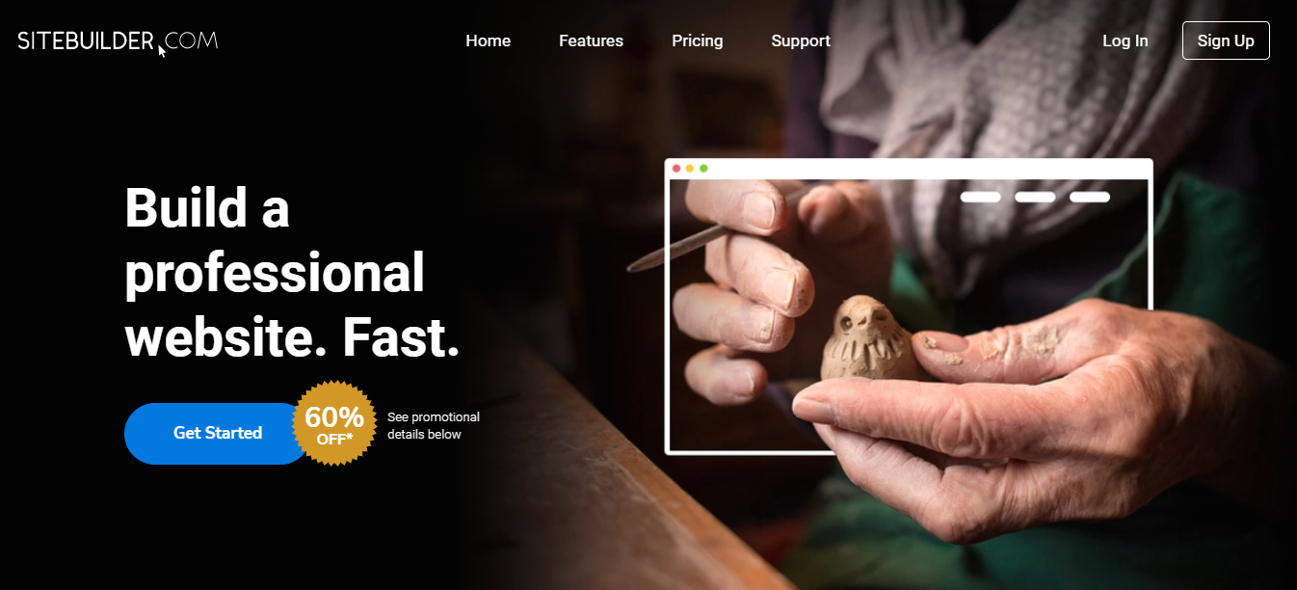Click the red dot in the mockup window
This screenshot has height=590, width=1297.
676,169
